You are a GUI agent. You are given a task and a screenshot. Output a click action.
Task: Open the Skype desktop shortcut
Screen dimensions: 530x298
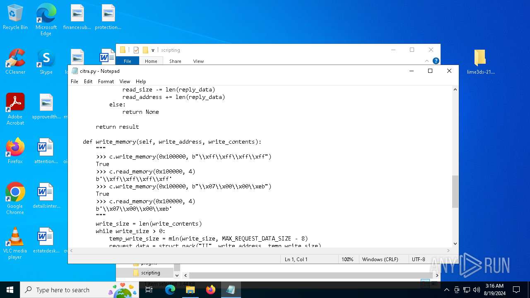[46, 62]
